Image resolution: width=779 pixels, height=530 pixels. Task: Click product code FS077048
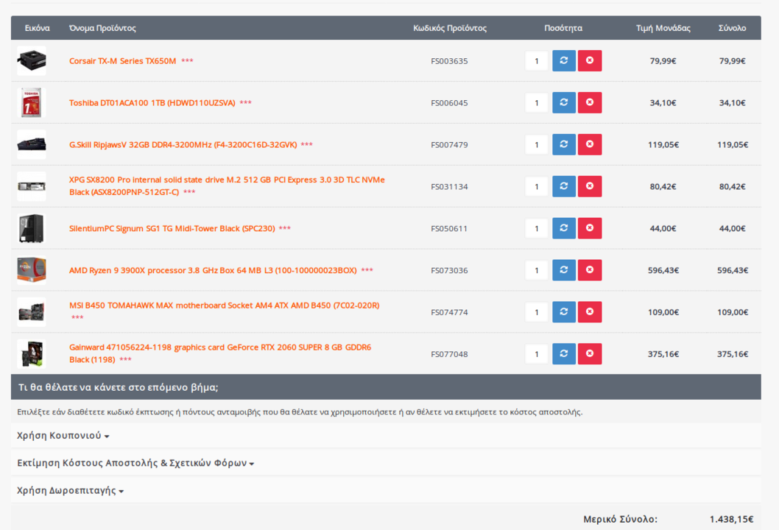click(449, 354)
